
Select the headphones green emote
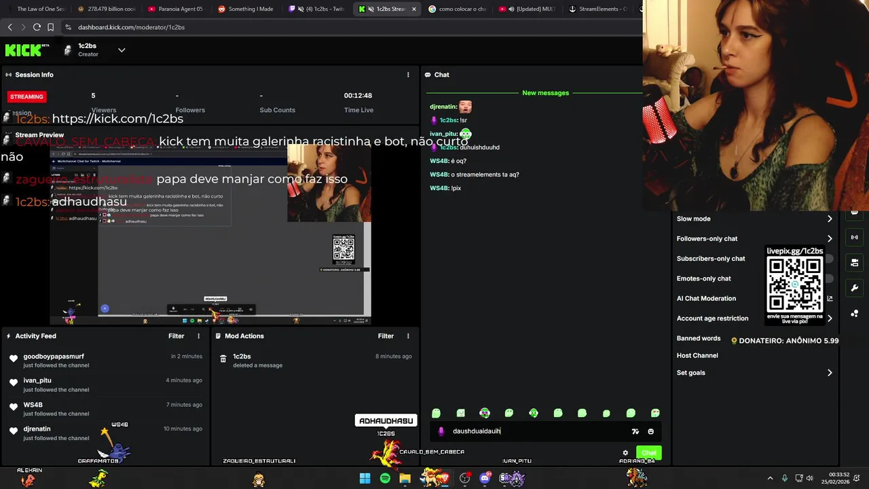(x=485, y=413)
